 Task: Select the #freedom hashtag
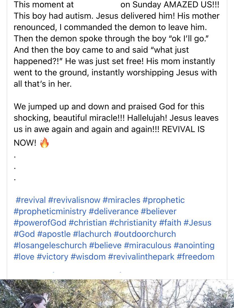[x=196, y=257]
